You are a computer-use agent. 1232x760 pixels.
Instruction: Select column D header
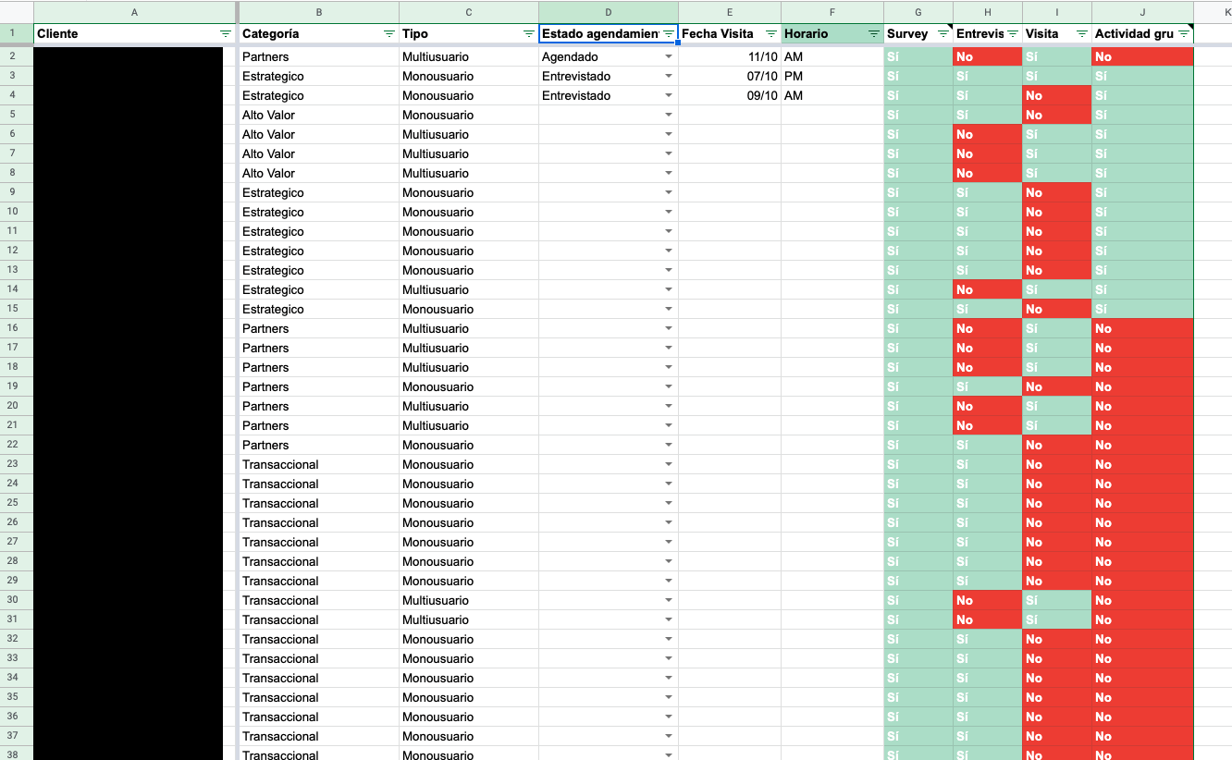click(x=609, y=12)
